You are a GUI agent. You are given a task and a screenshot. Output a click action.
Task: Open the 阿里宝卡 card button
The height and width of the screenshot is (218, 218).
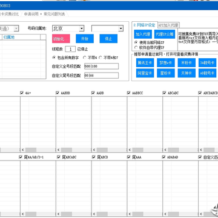coord(145,73)
